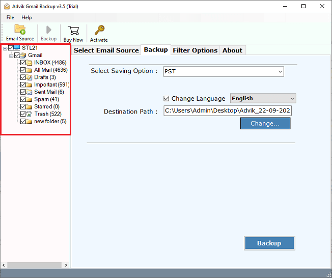Click the Sent Mail folder icon
The height and width of the screenshot is (278, 332).
(29, 92)
